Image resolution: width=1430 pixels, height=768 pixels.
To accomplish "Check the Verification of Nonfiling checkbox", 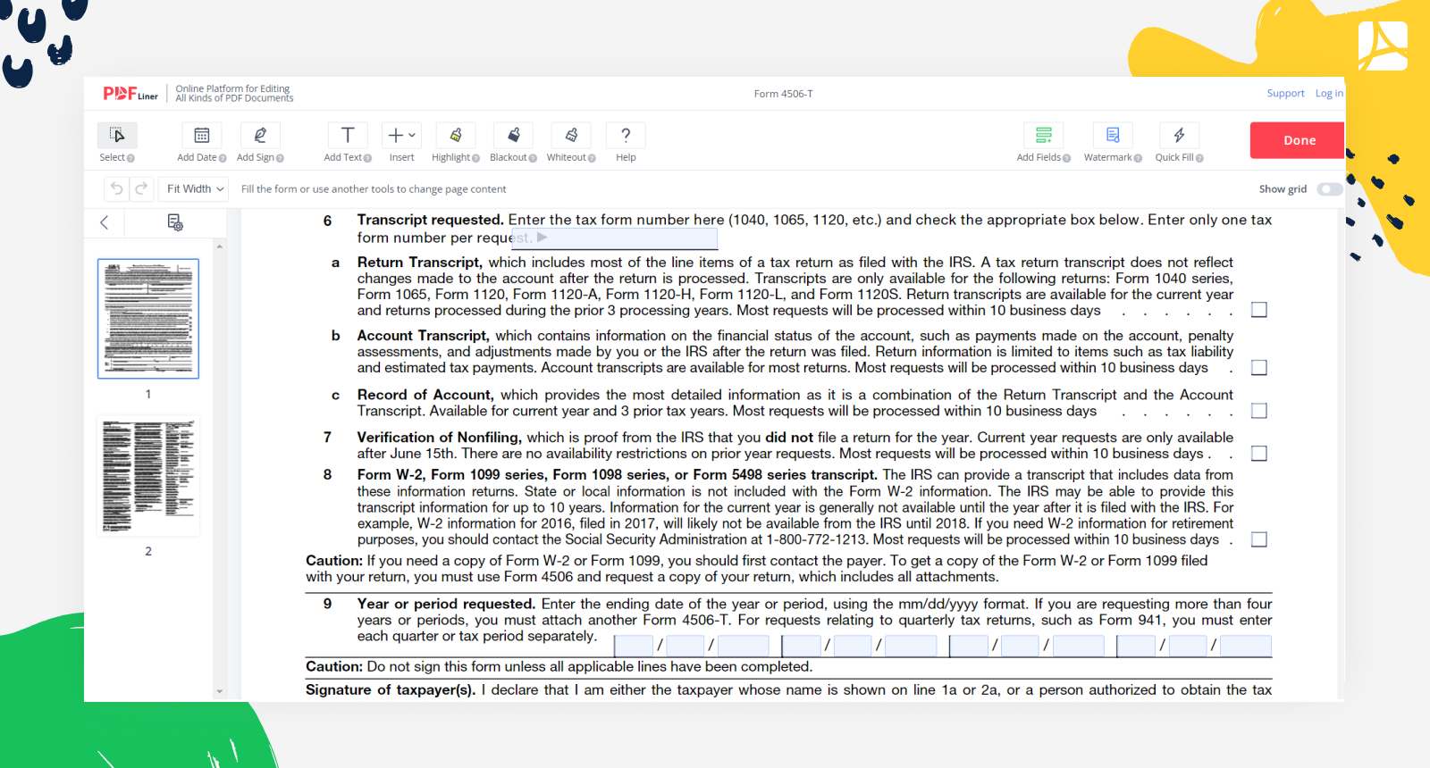I will tap(1259, 454).
